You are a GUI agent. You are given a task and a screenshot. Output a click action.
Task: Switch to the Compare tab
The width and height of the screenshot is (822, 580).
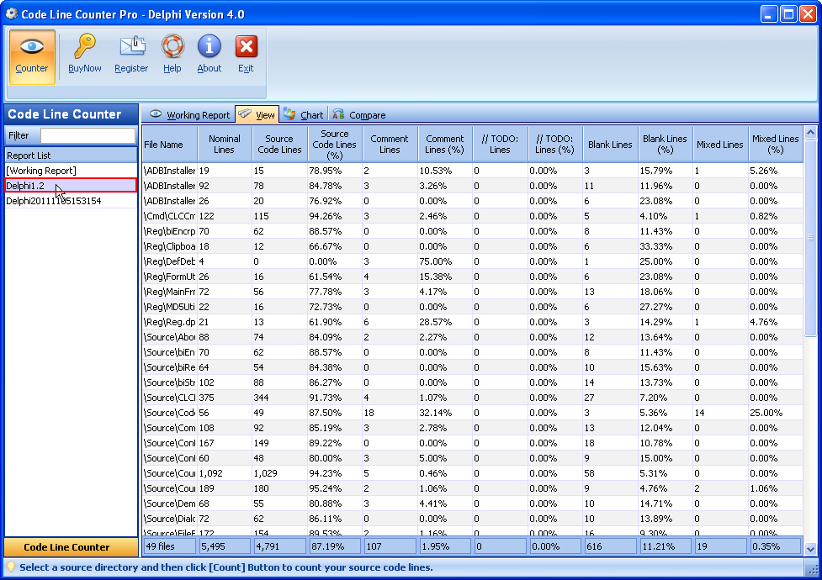point(358,115)
